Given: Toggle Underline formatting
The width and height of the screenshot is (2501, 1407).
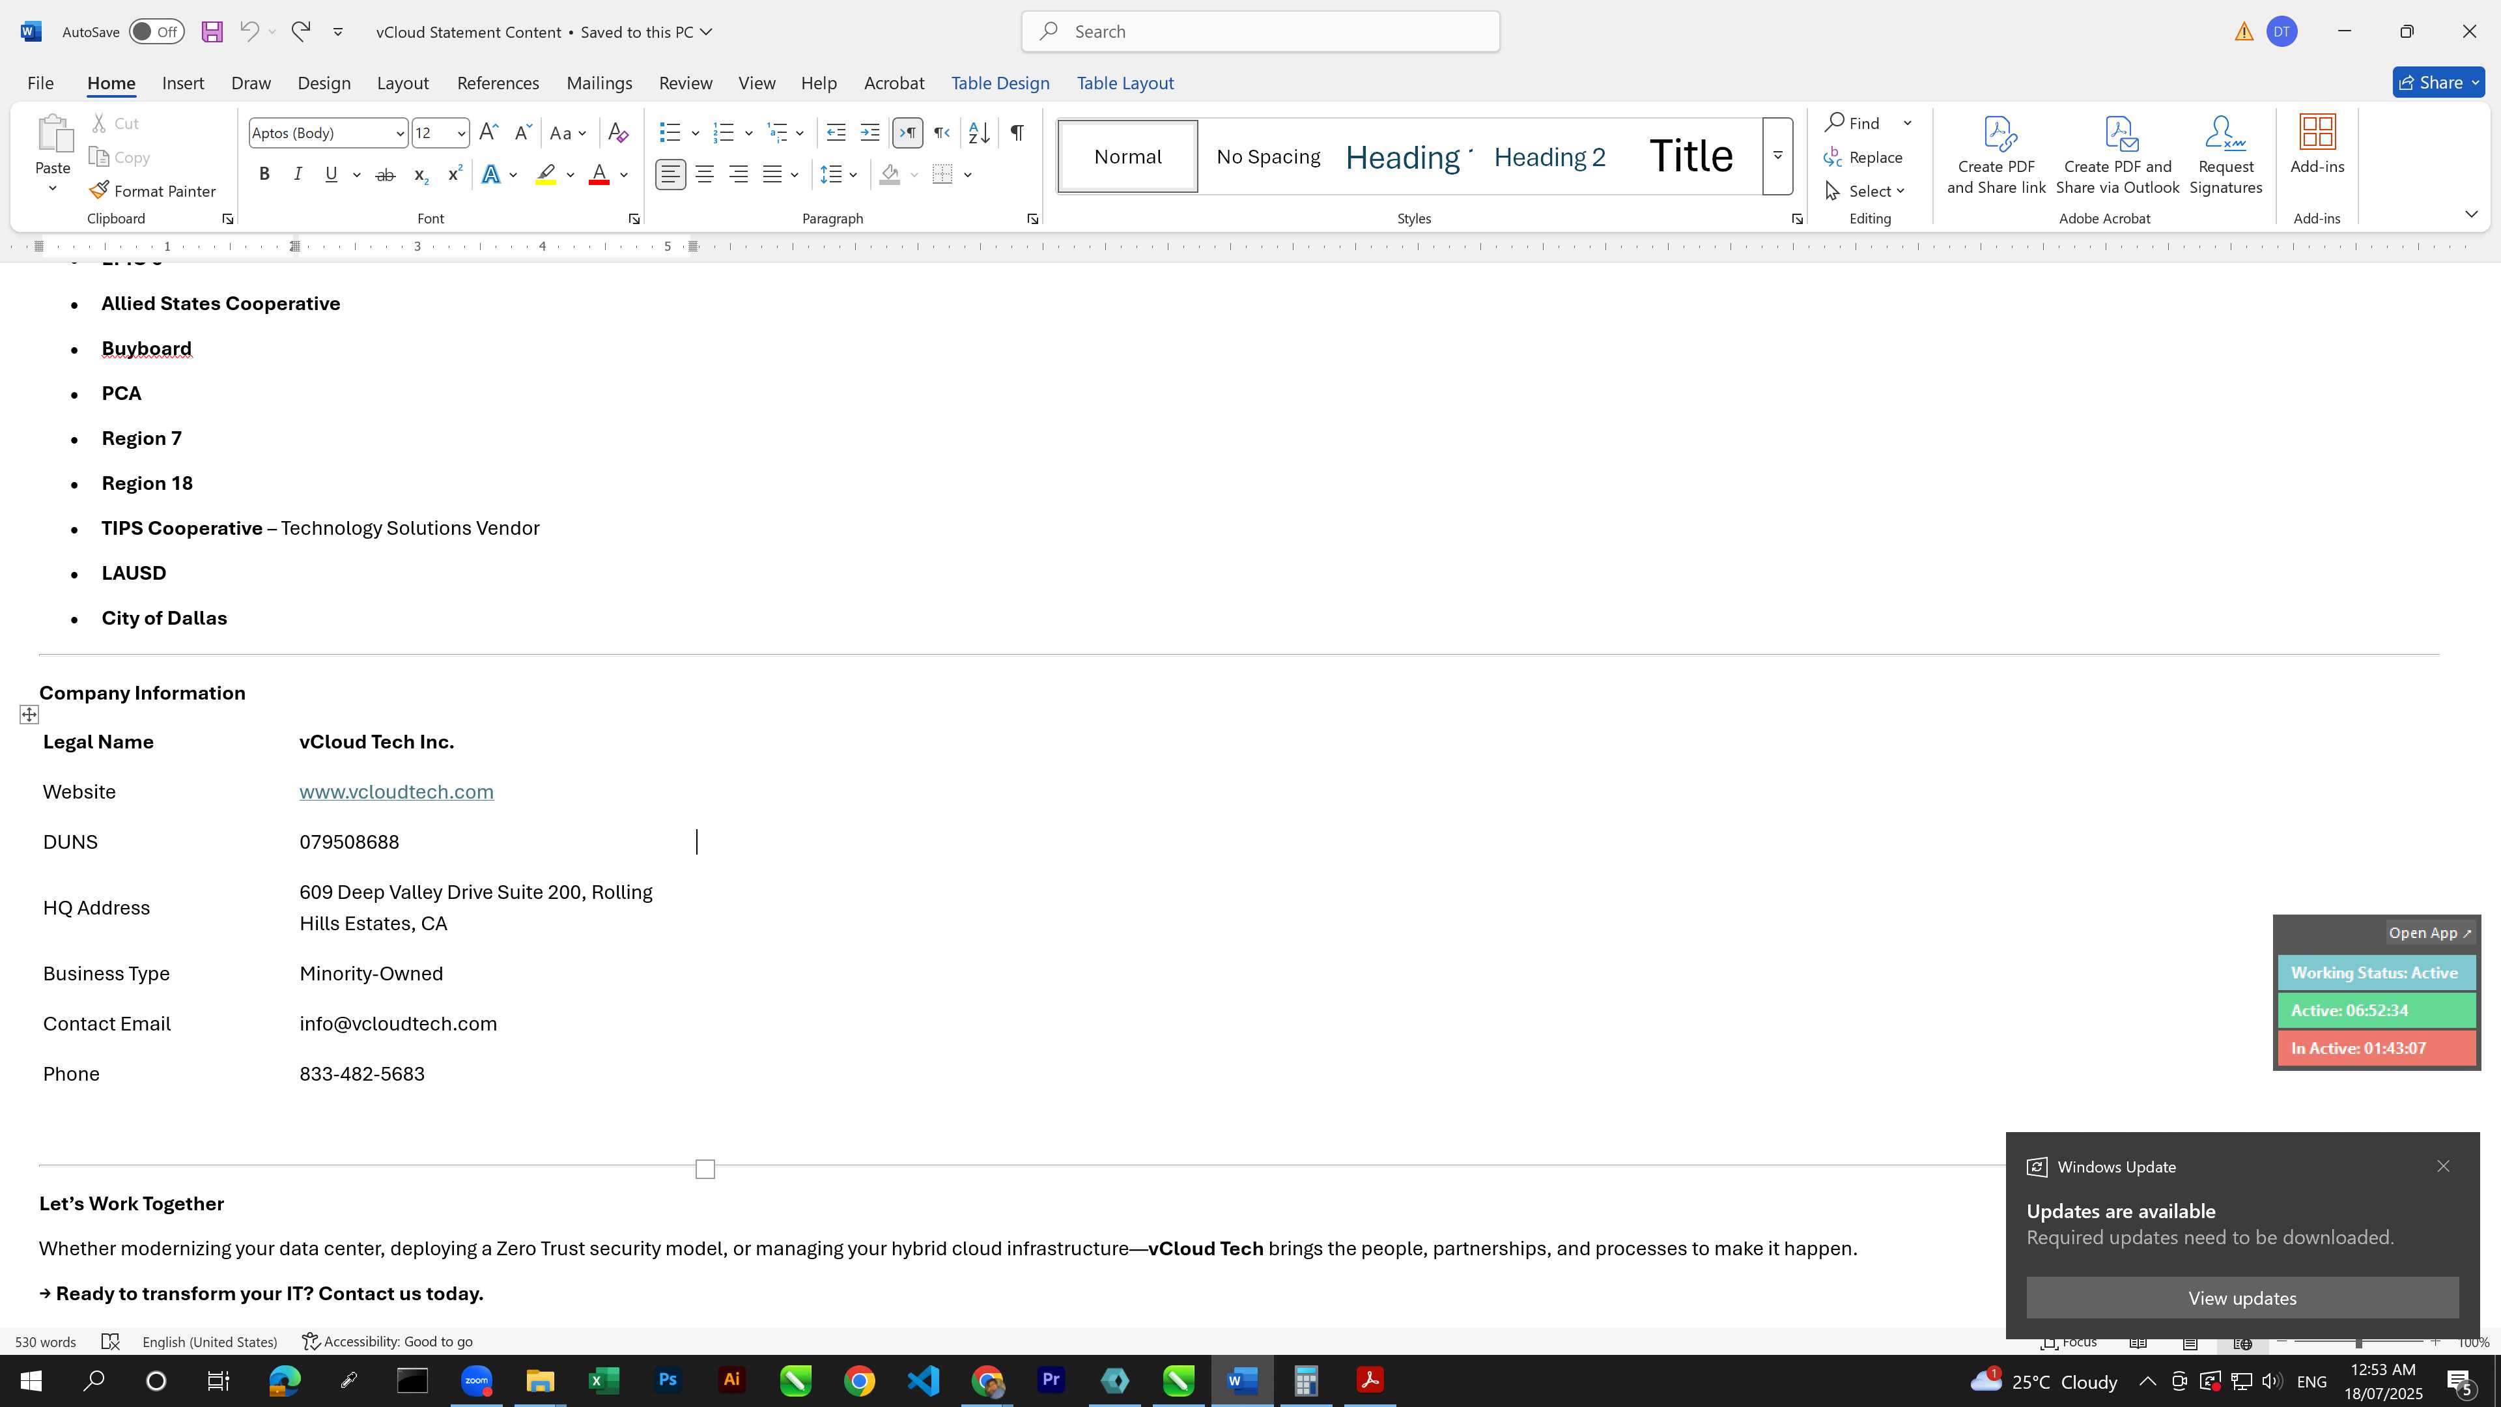Looking at the screenshot, I should (331, 175).
